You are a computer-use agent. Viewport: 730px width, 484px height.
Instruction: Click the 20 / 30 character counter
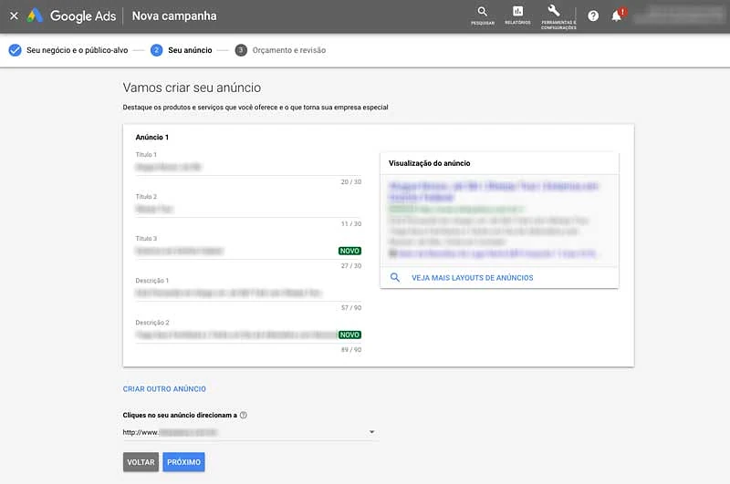pyautogui.click(x=351, y=181)
